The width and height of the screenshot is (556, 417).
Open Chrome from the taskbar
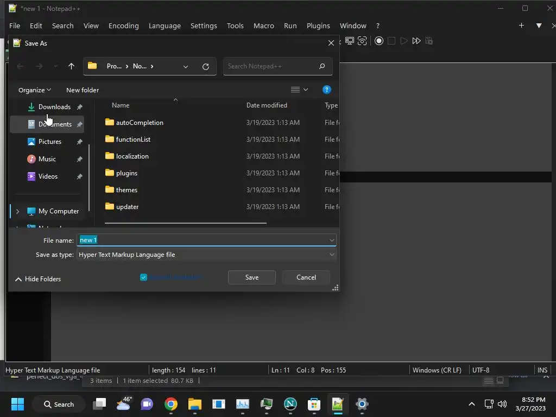click(171, 404)
